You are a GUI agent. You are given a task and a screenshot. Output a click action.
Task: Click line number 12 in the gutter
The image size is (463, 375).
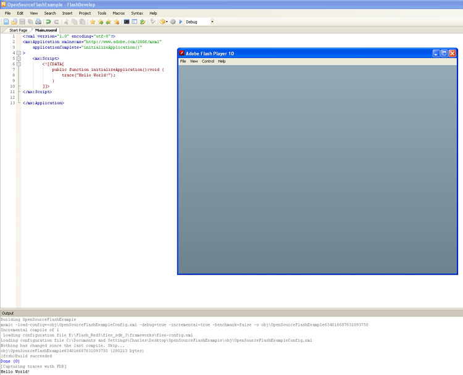tap(12, 97)
